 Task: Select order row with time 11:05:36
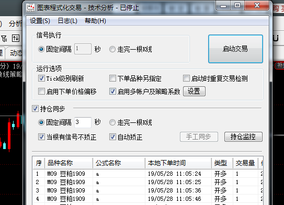148,190
